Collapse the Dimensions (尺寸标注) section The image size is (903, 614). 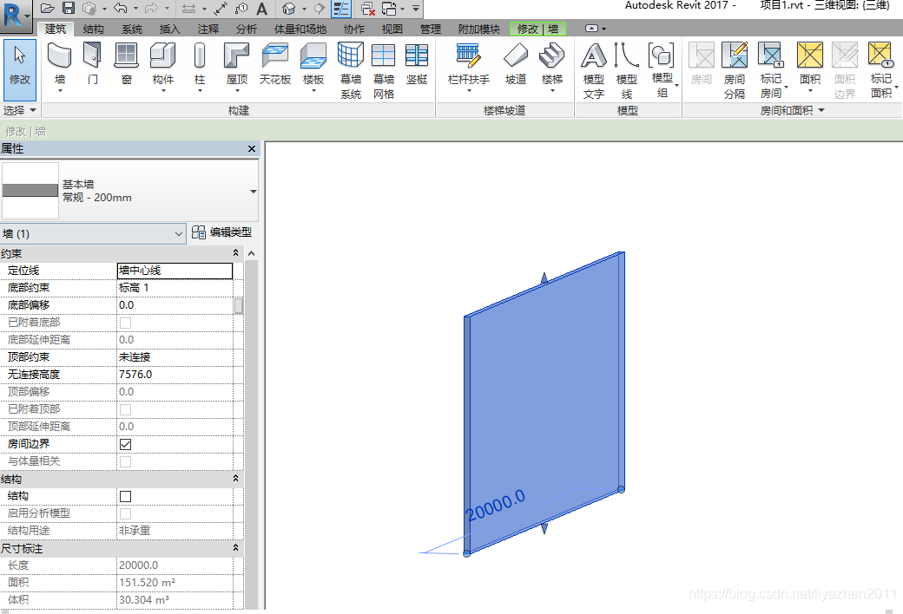point(236,548)
